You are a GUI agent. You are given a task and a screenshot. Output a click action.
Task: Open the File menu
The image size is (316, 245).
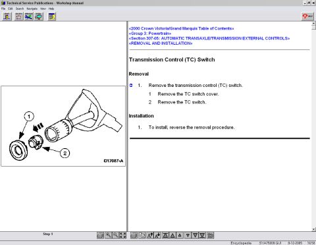(3, 9)
